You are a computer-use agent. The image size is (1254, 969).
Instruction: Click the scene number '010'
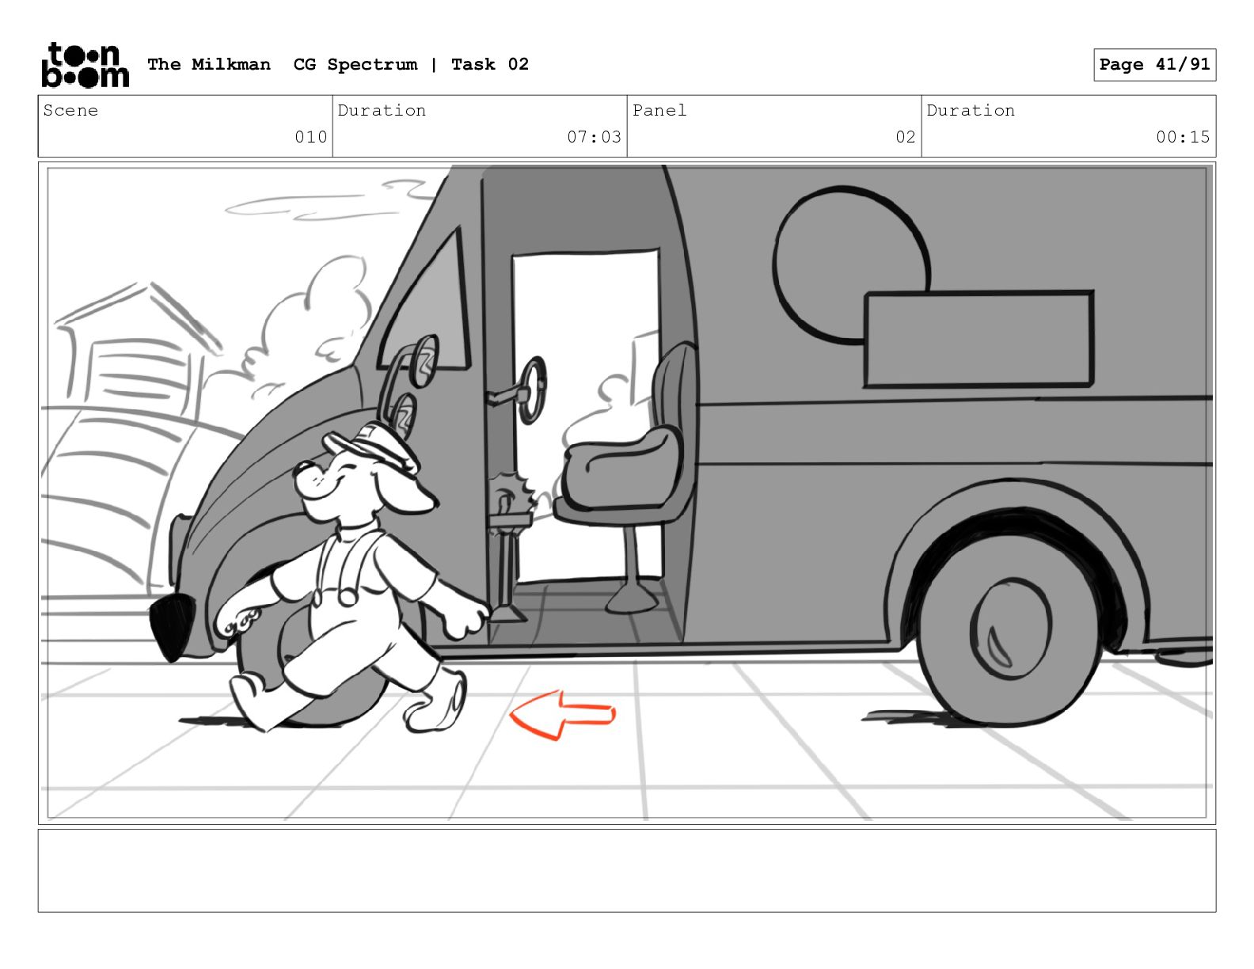pyautogui.click(x=311, y=137)
